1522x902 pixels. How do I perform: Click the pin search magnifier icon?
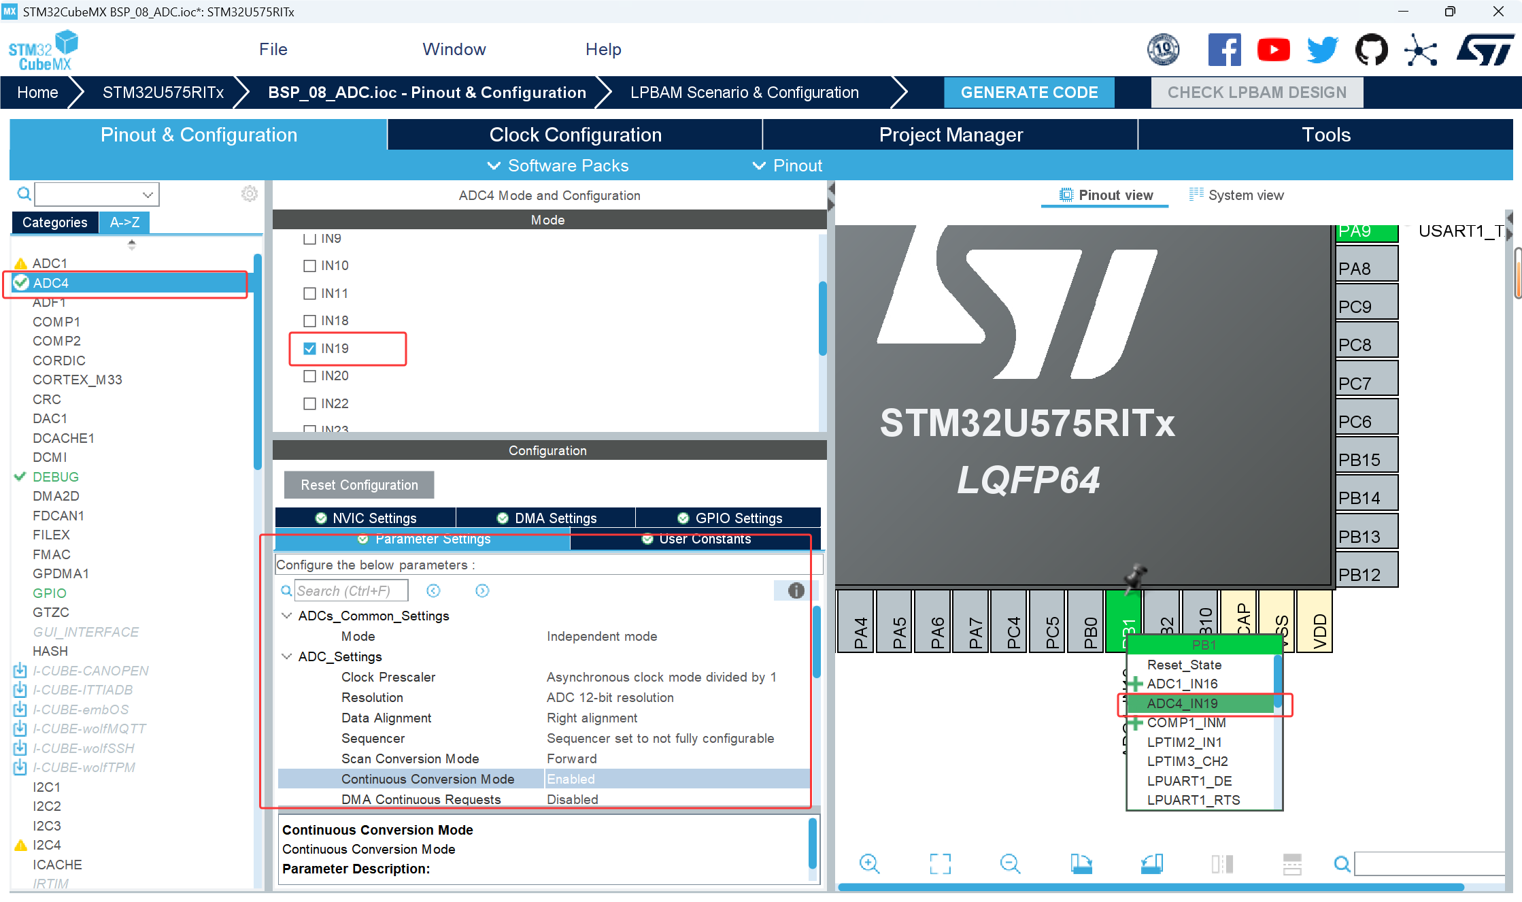pyautogui.click(x=1342, y=864)
